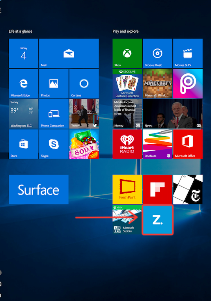
Task: Open the Microsoft Office tile
Action: coord(188,144)
